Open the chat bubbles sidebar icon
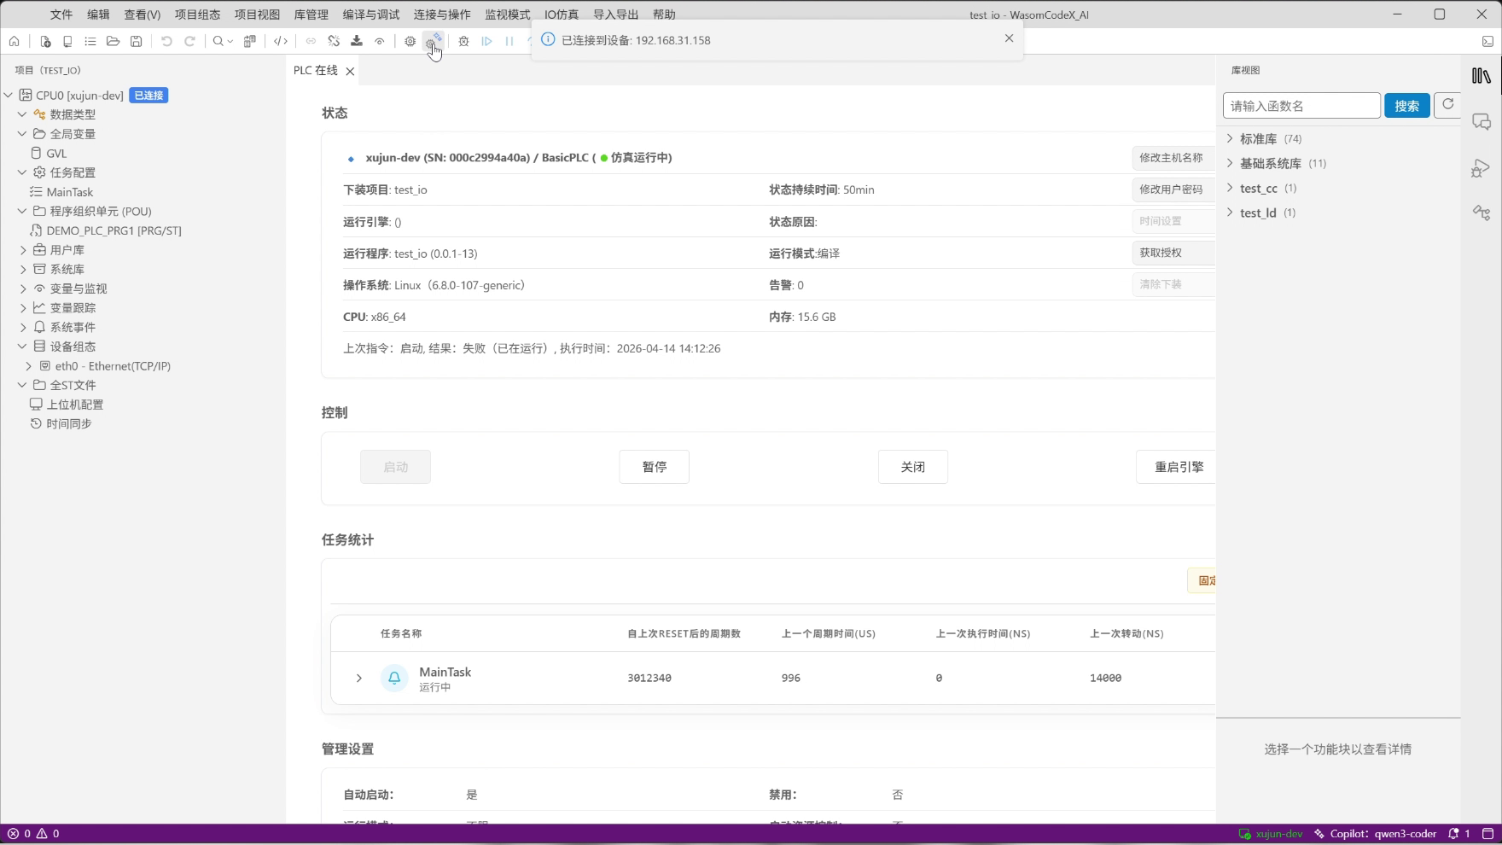The image size is (1502, 845). (x=1482, y=122)
